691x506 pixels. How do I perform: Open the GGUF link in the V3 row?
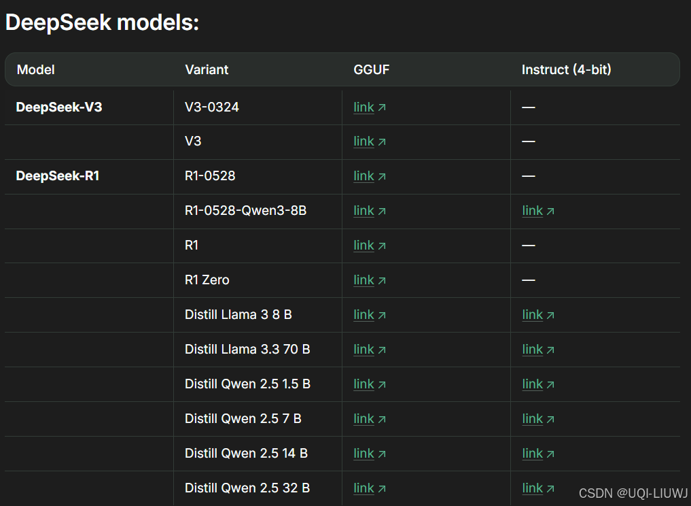[x=370, y=141]
